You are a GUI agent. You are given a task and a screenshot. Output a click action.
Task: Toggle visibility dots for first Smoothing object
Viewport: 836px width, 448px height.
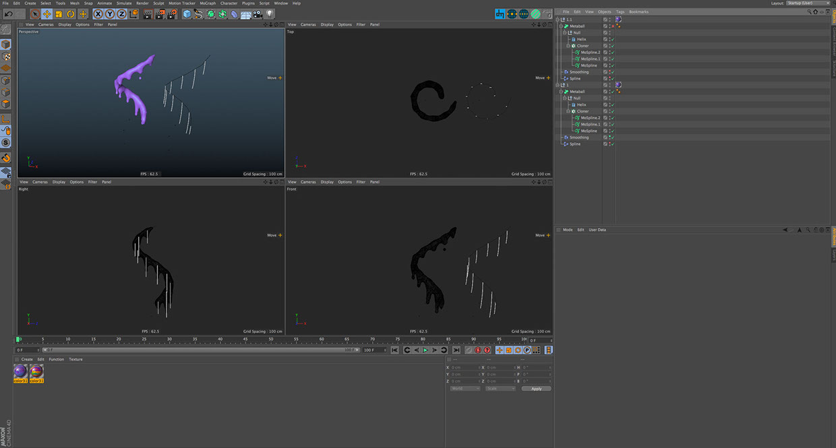click(609, 72)
